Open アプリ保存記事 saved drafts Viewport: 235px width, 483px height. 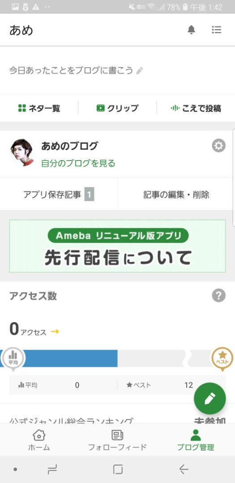[59, 195]
